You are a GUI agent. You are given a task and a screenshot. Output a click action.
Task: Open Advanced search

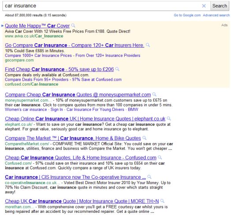pos(216,15)
